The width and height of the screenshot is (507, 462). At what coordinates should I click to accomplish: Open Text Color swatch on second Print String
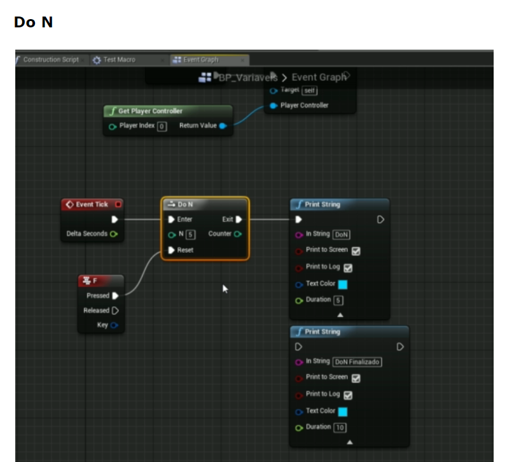coord(343,412)
